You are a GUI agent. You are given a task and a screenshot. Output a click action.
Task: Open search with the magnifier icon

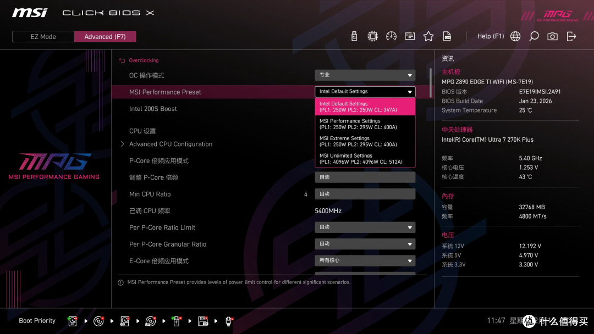click(533, 36)
